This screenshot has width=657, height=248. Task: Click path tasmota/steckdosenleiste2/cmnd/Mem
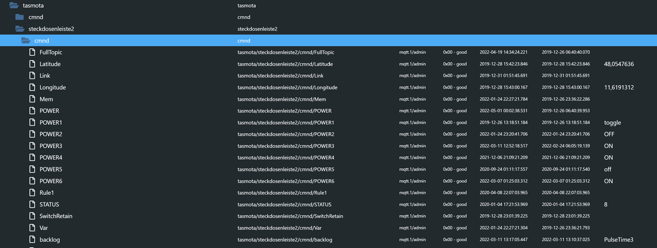coord(281,99)
